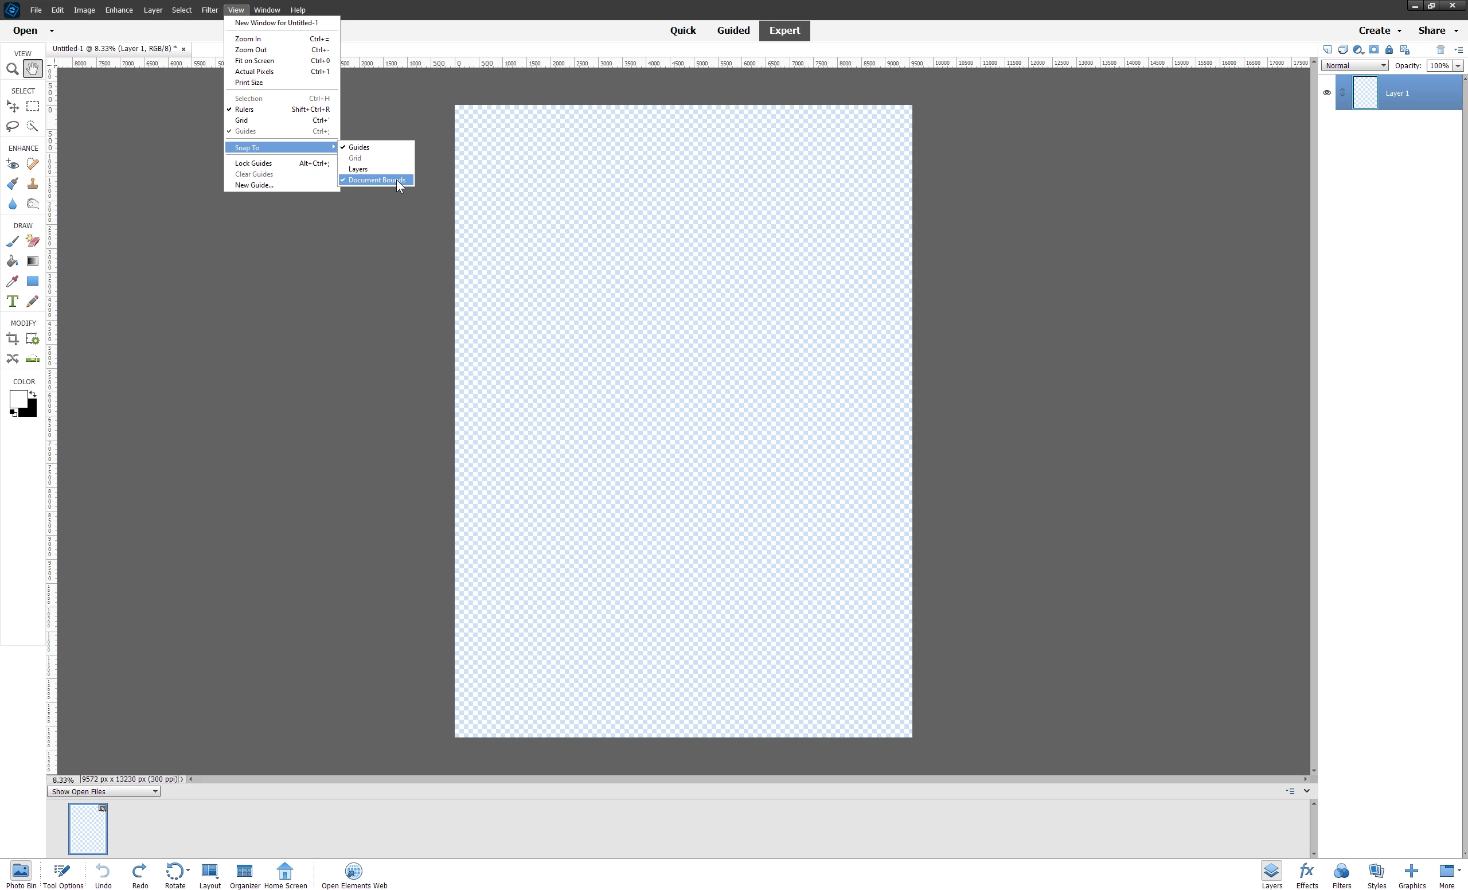The width and height of the screenshot is (1468, 890).
Task: Click the Tool Options button
Action: tap(63, 875)
